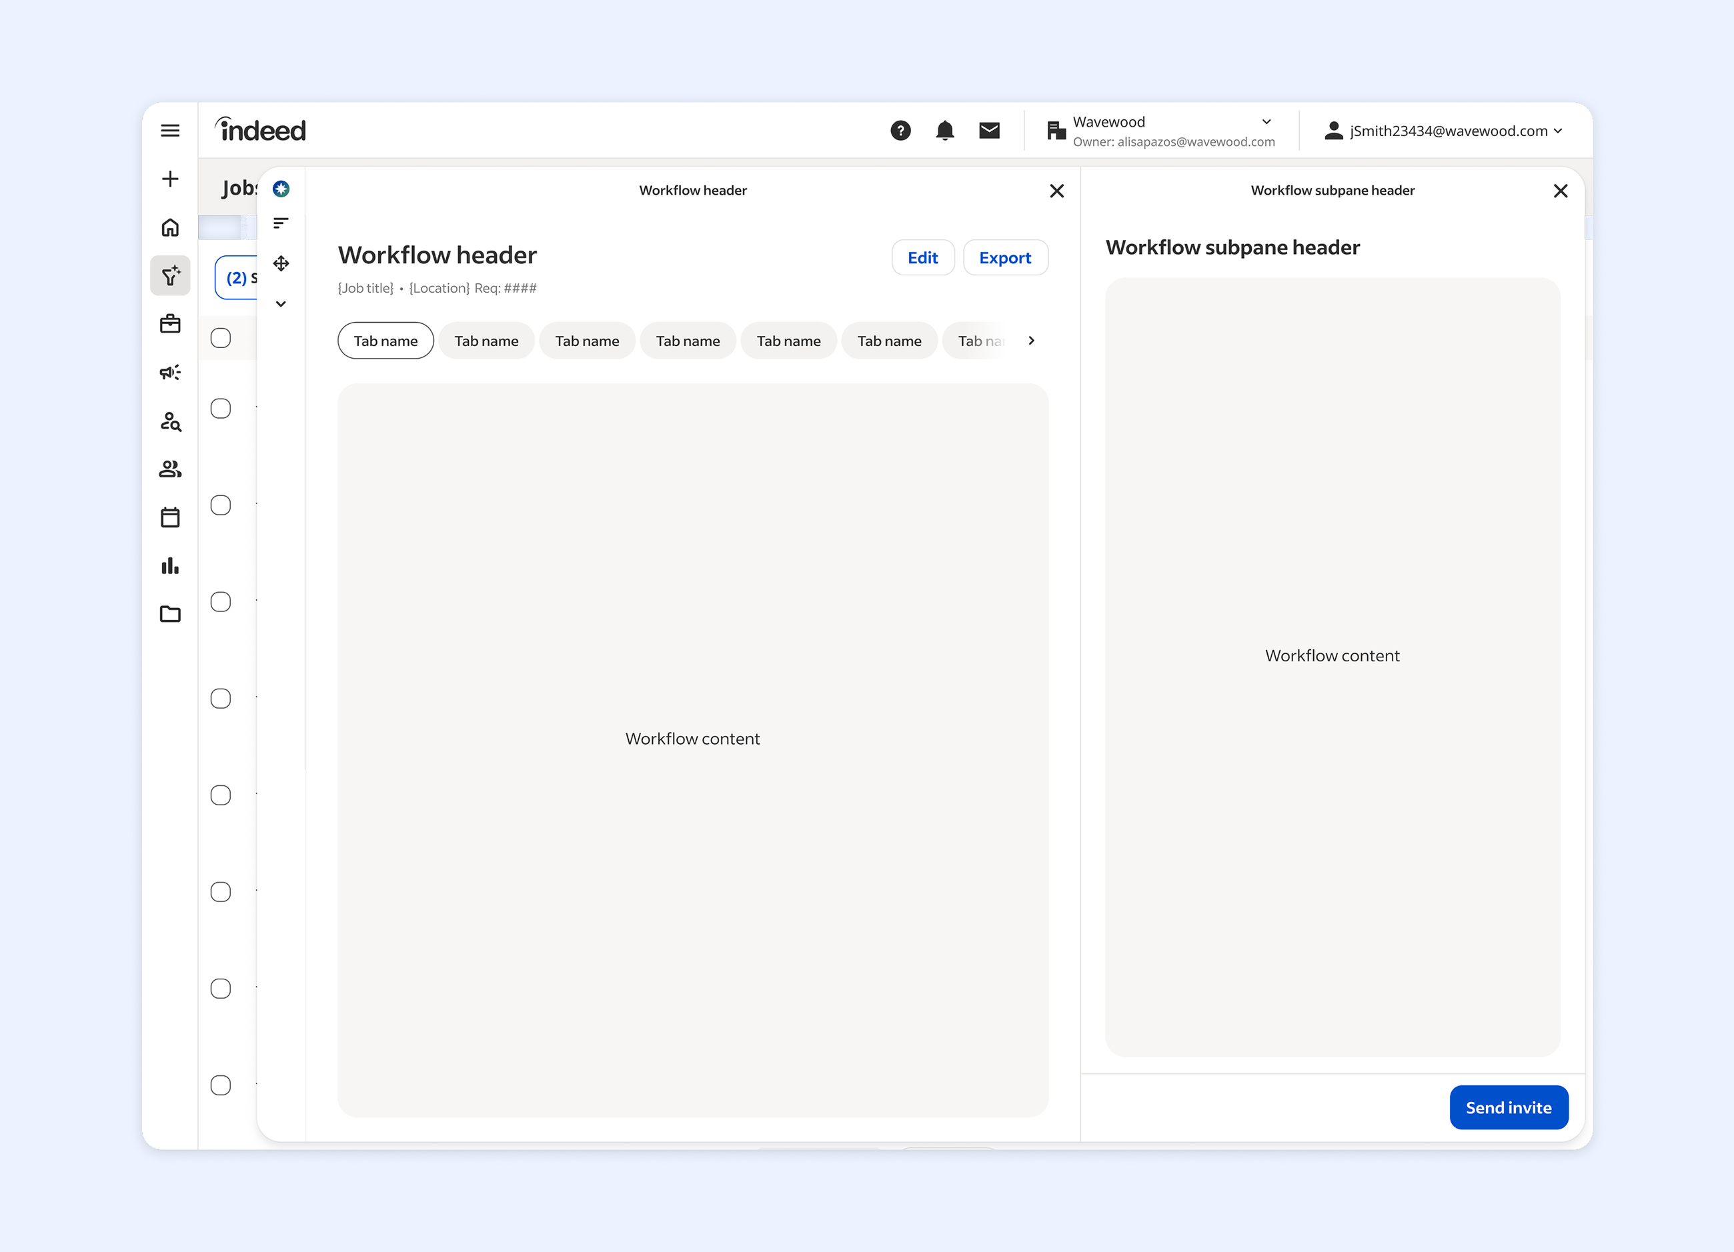Open the Home icon in the sidebar
This screenshot has height=1252, width=1734.
click(x=169, y=227)
